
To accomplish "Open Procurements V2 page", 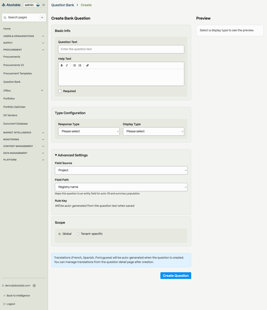I will tap(13, 65).
